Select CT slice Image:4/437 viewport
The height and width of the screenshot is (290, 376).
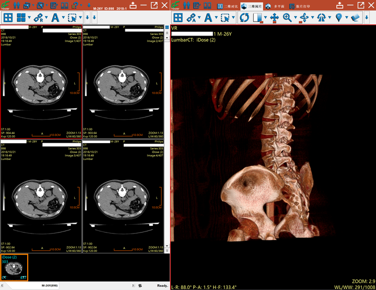coord(123,196)
